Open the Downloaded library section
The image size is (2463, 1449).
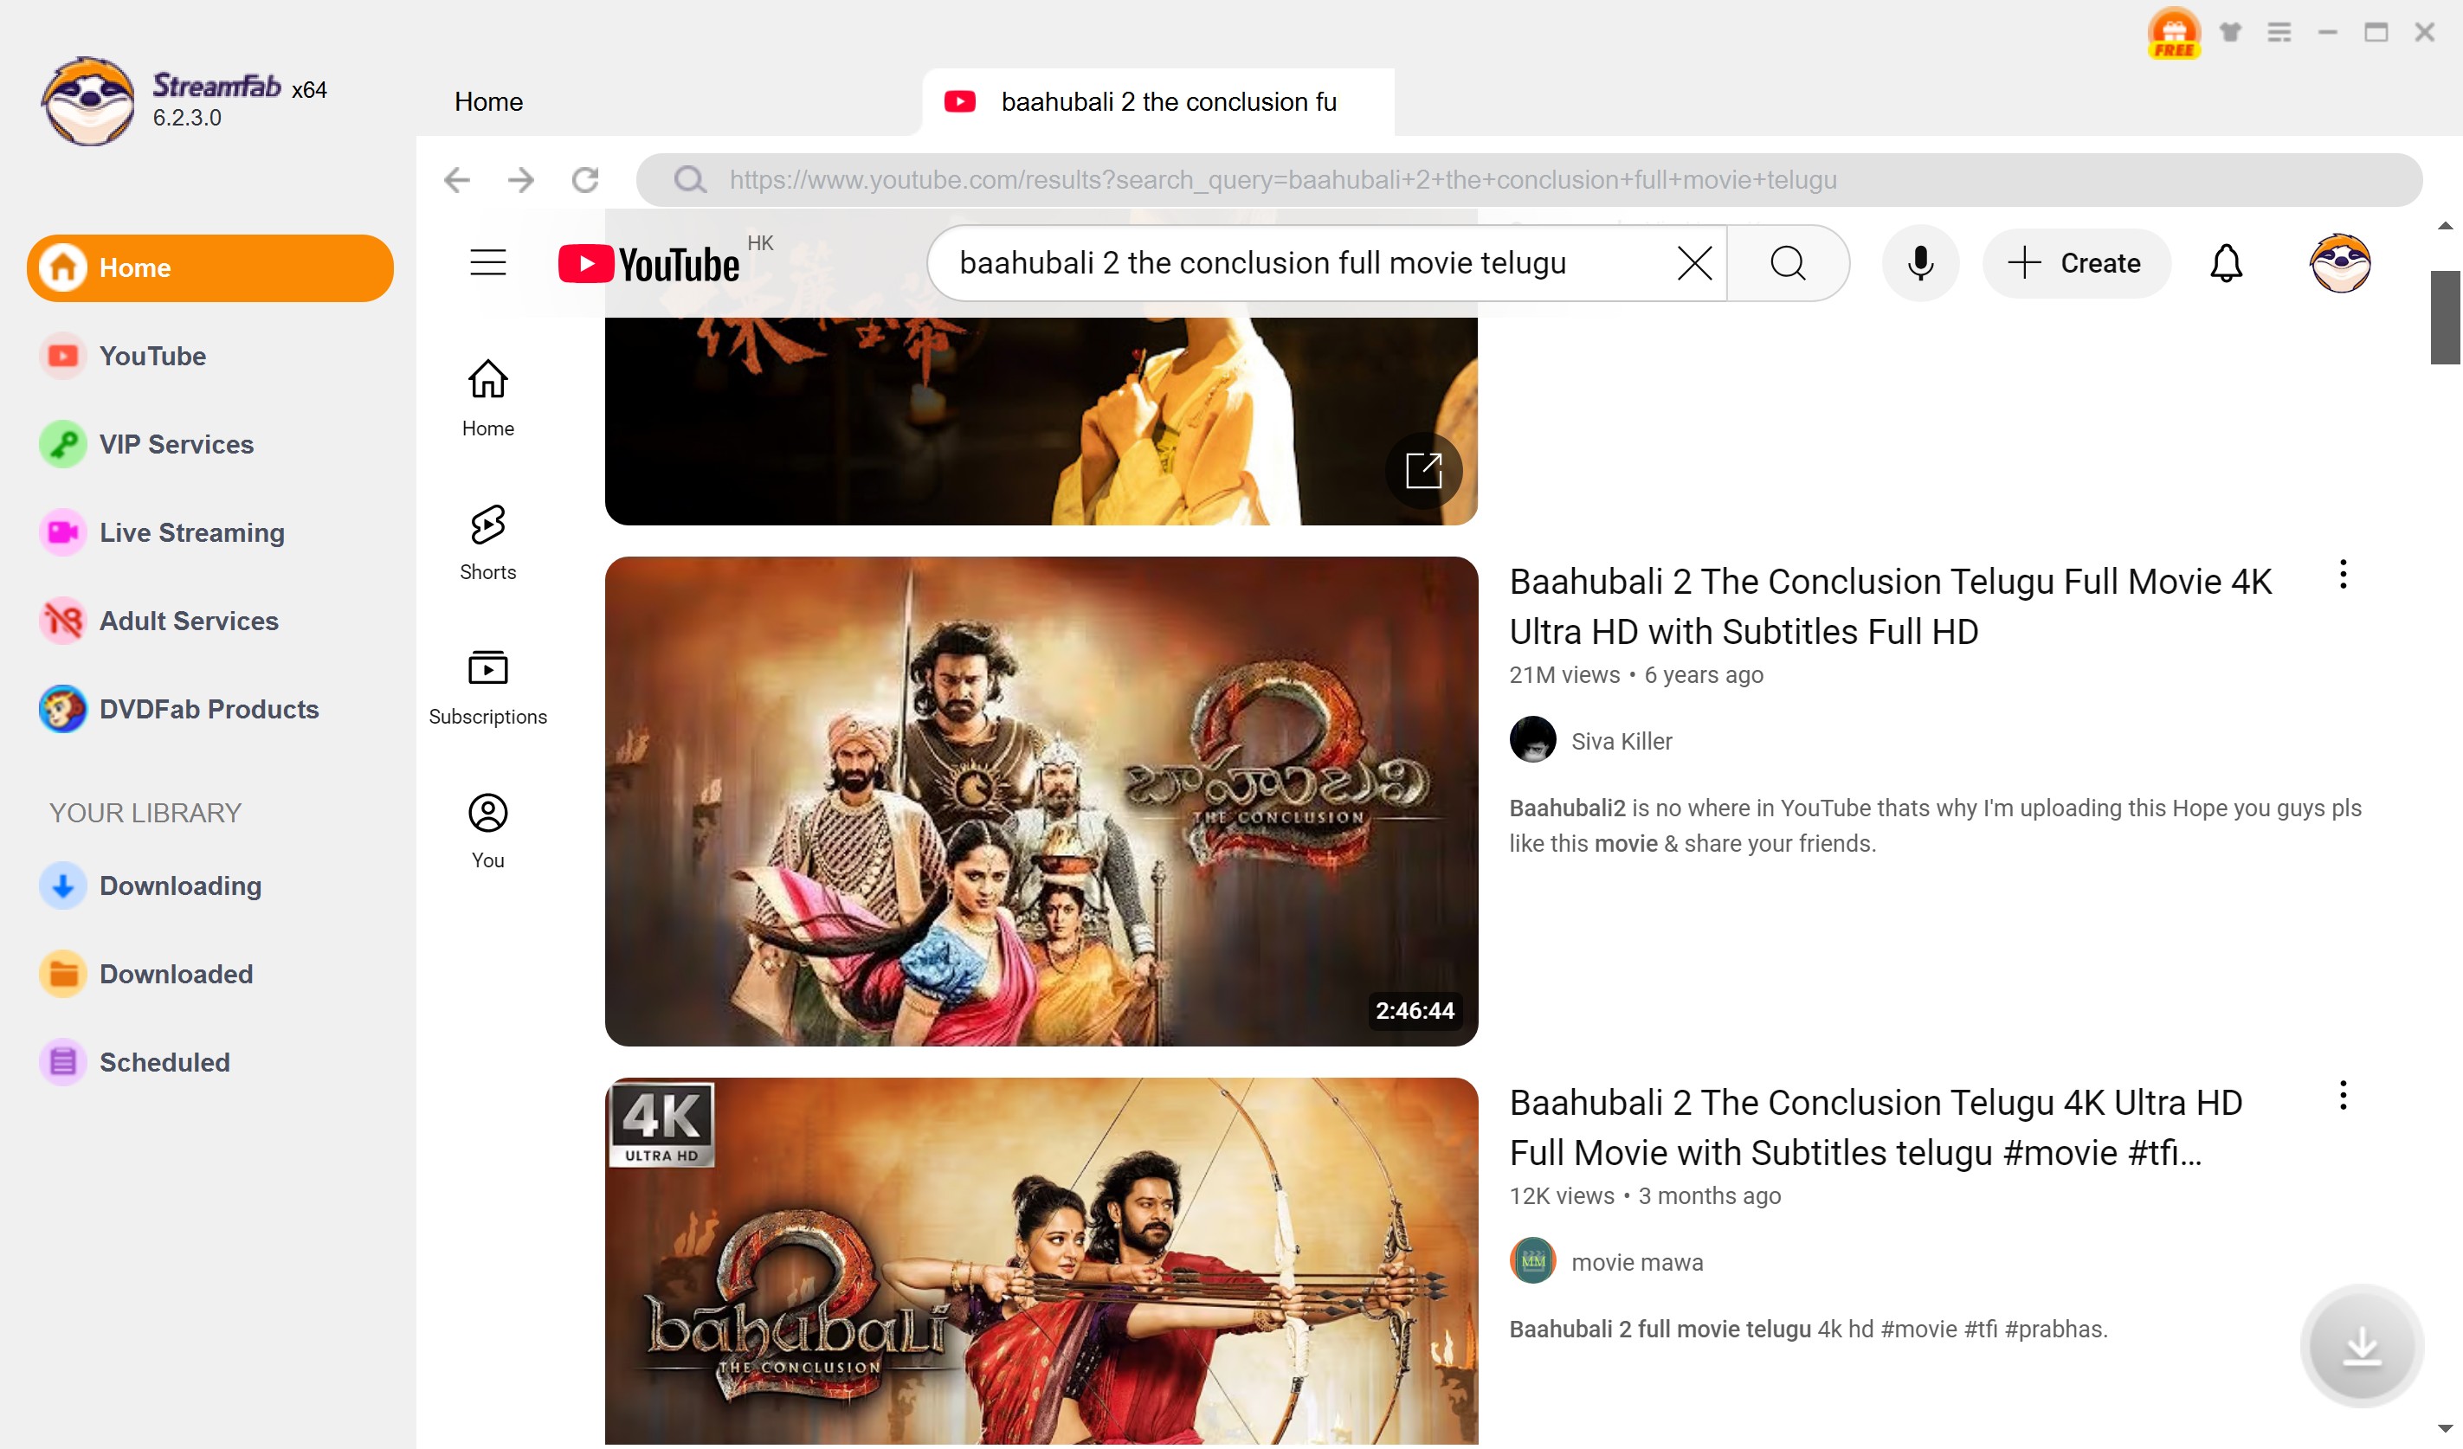pyautogui.click(x=210, y=974)
